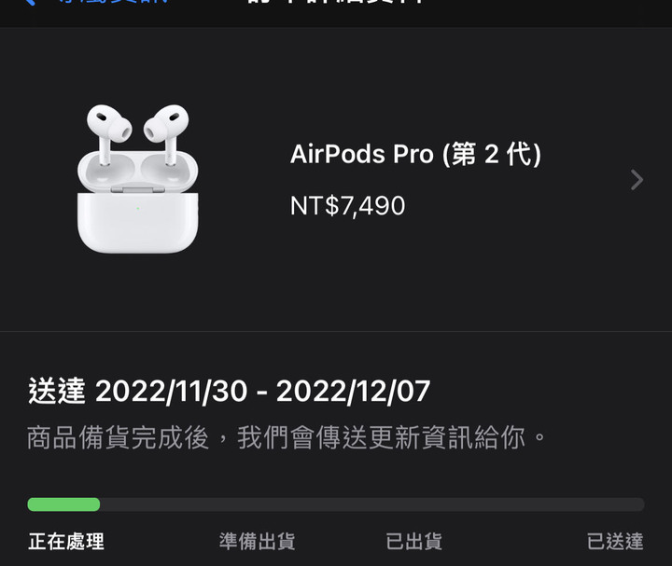Tap the 商品備貨完成後 update notice text
The width and height of the screenshot is (672, 566).
pyautogui.click(x=118, y=437)
